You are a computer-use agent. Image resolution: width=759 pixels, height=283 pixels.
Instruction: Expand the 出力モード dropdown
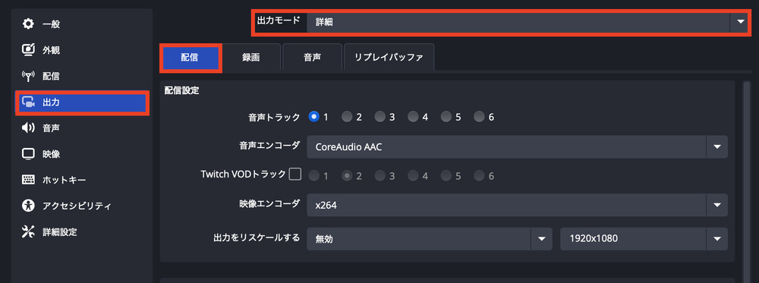[x=528, y=22]
